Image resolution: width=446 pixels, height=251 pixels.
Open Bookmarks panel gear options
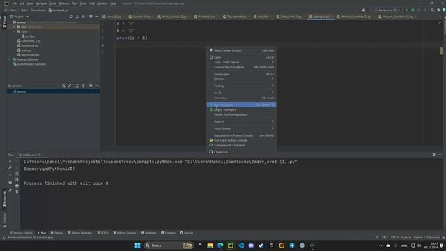[x=91, y=86]
